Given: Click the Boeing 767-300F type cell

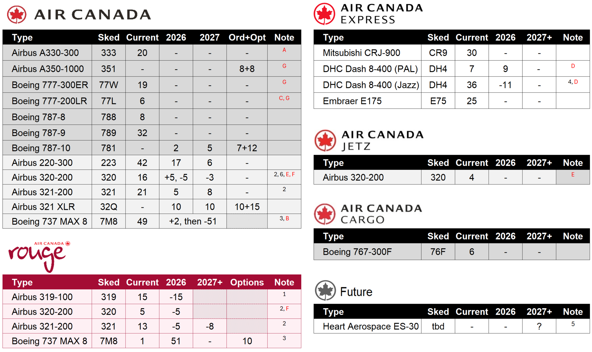Looking at the screenshot, I should (x=357, y=252).
